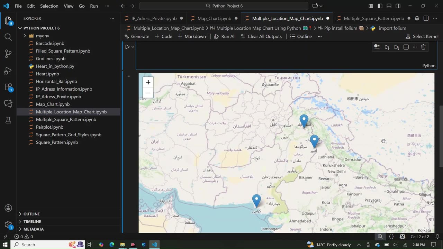Toggle primary side bar layout
Image resolution: width=443 pixels, height=249 pixels.
tap(380, 6)
